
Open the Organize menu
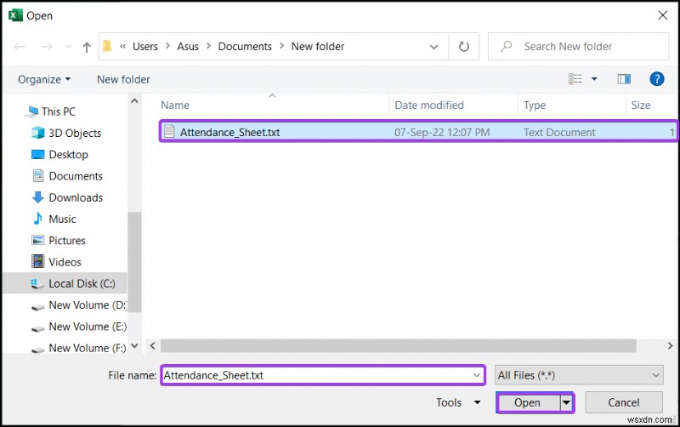click(44, 79)
